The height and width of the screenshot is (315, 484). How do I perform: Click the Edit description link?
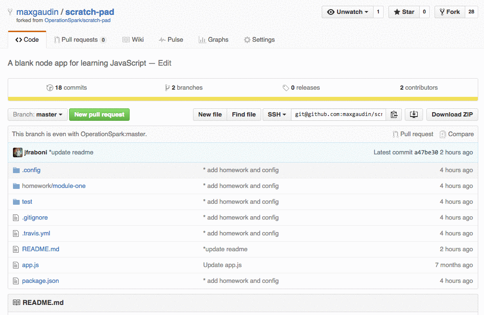[x=165, y=63]
